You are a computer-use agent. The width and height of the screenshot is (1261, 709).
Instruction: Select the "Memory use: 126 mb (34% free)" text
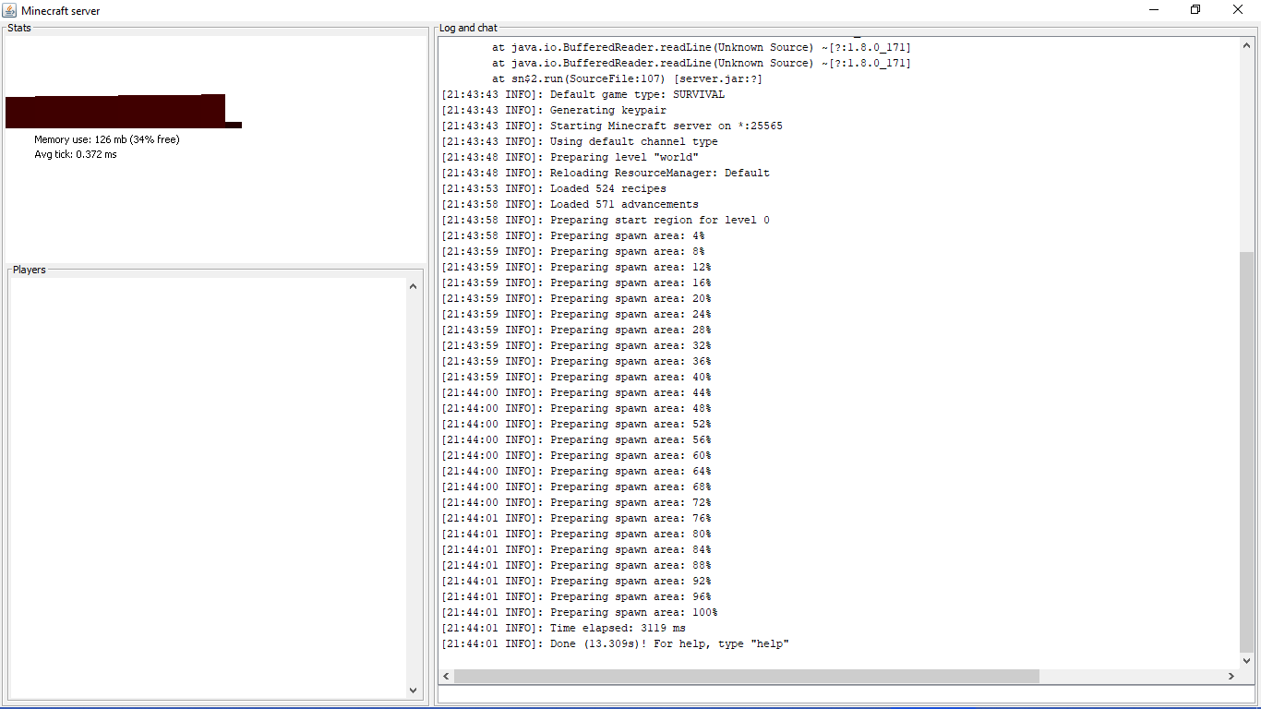pos(107,139)
